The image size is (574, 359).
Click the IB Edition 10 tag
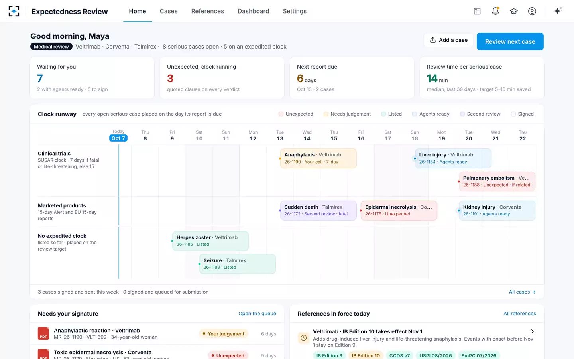[x=366, y=355]
